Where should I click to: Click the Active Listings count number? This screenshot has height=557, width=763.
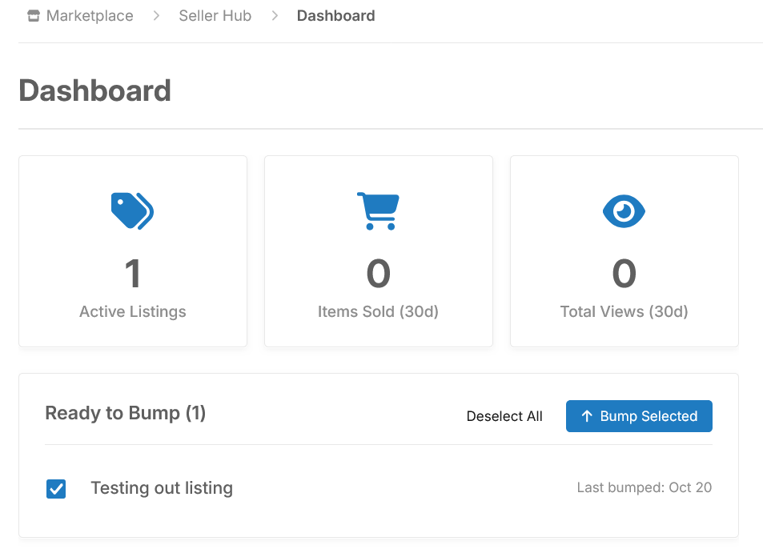pos(133,274)
